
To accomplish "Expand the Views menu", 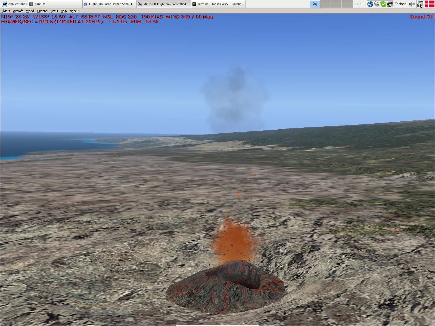I will (54, 11).
